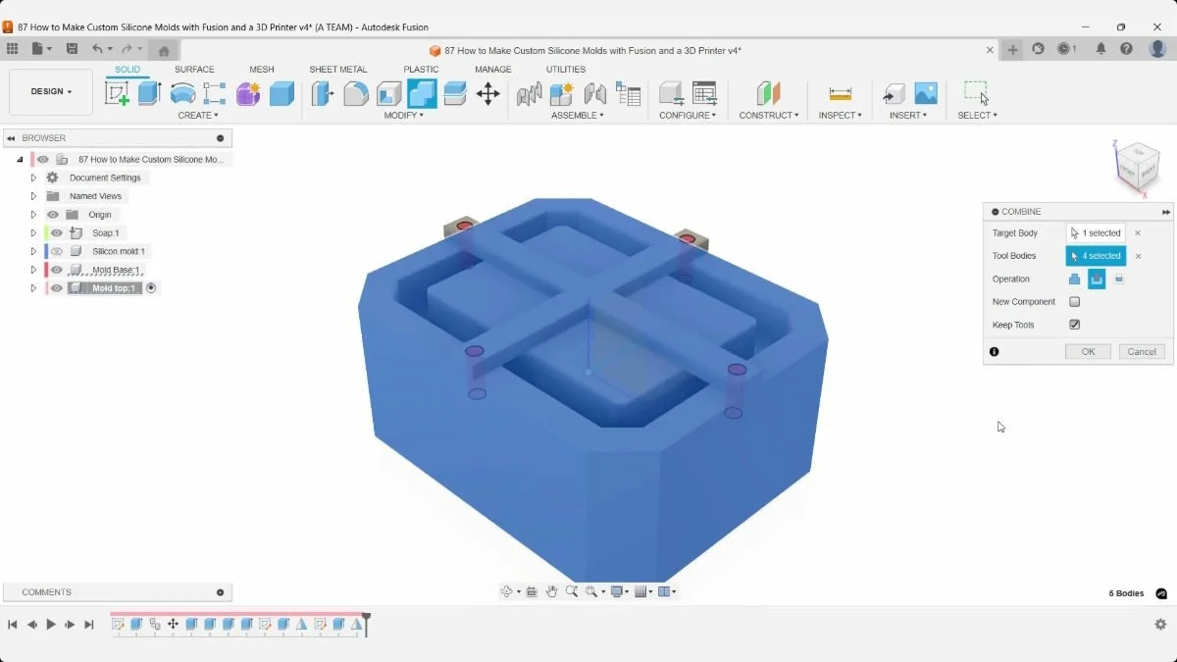Select the Create Form purple icon
Screen dimensions: 1177x662
248,93
